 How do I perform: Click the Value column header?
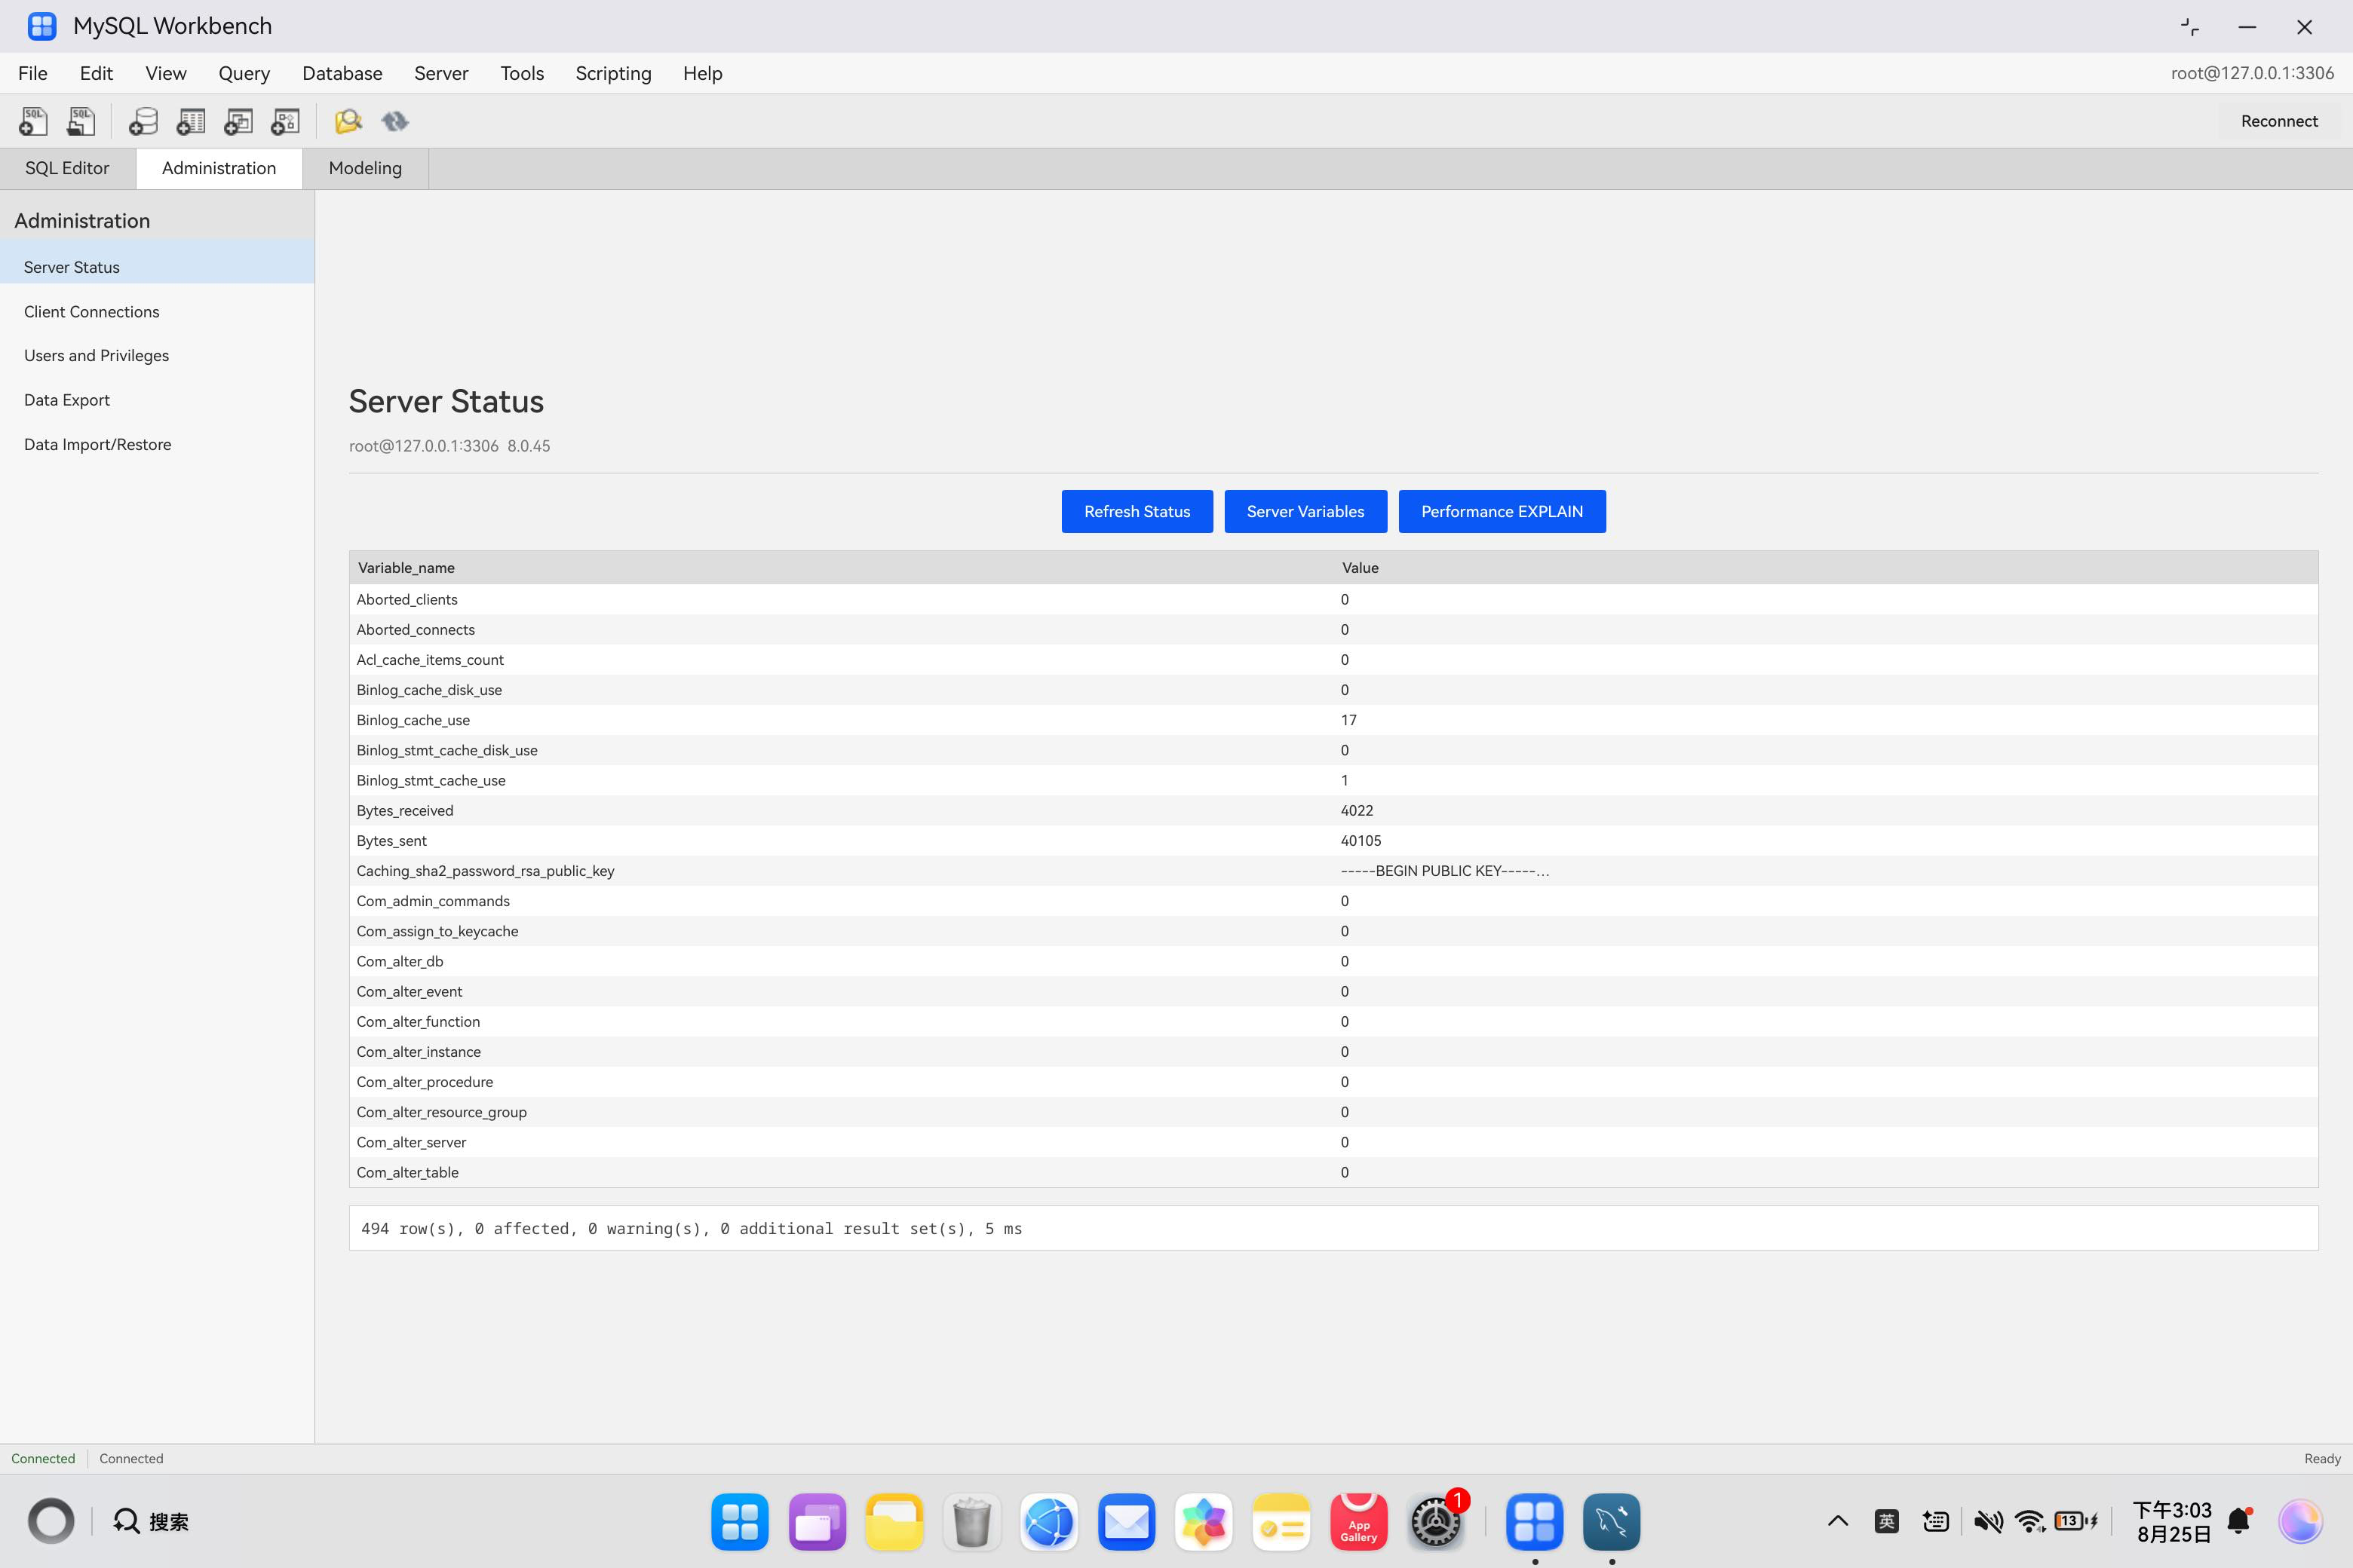(x=1826, y=567)
